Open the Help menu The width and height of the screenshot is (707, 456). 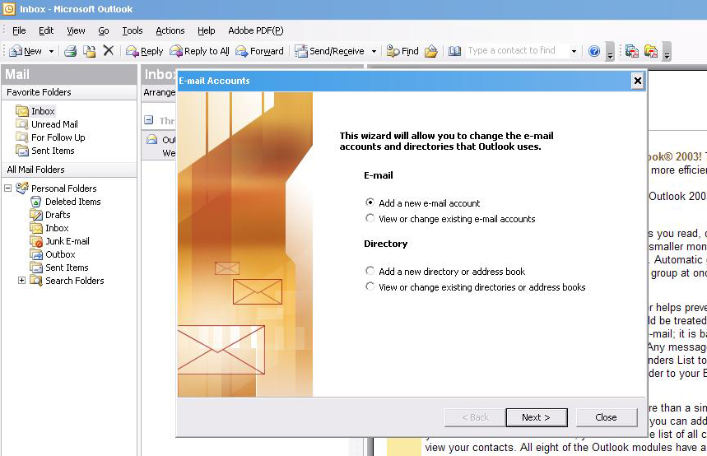(x=206, y=30)
